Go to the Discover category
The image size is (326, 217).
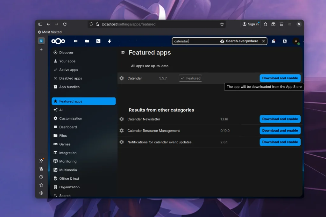click(x=66, y=53)
